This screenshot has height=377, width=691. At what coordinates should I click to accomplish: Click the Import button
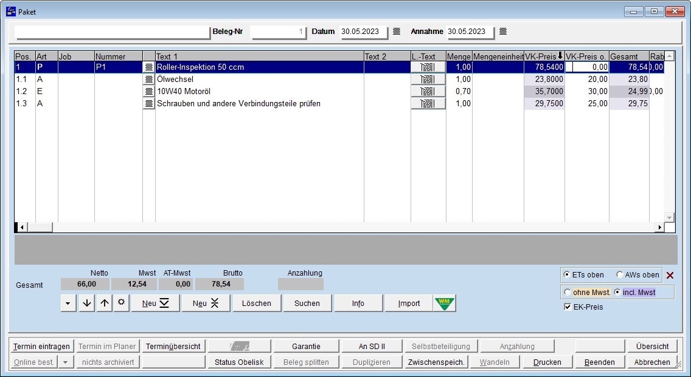(x=409, y=303)
